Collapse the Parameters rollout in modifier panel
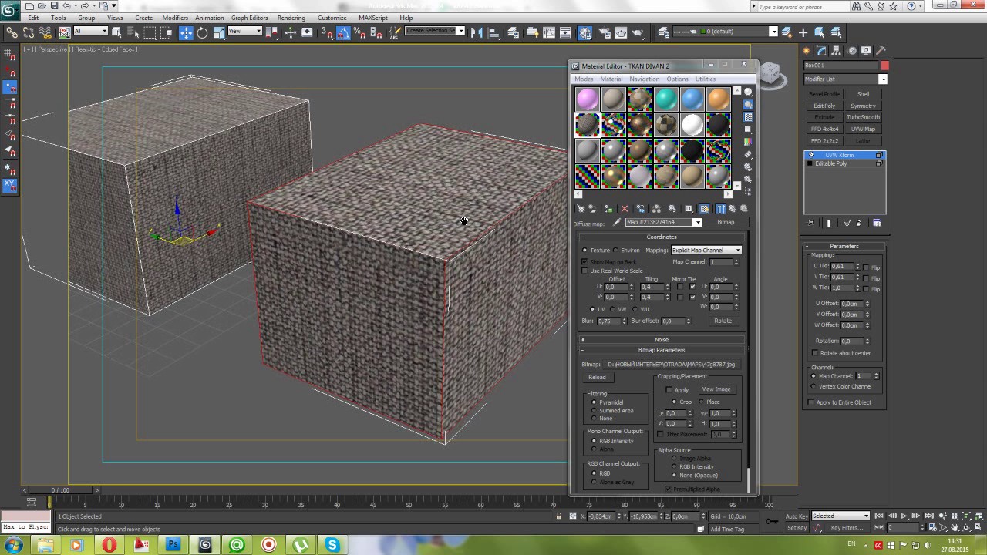 pos(844,246)
